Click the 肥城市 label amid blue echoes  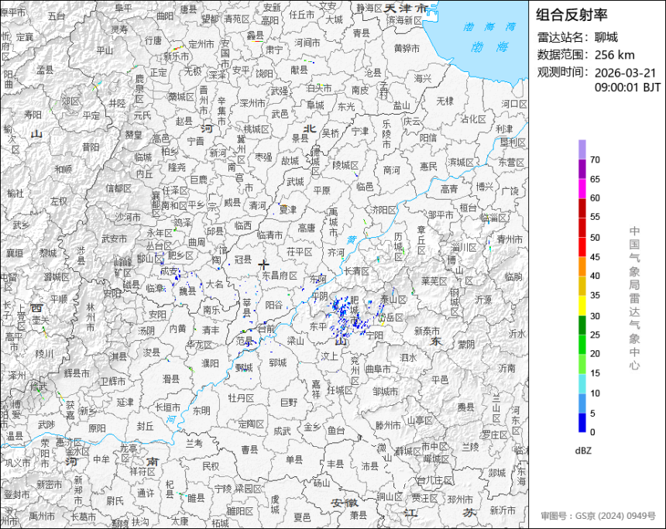click(354, 310)
